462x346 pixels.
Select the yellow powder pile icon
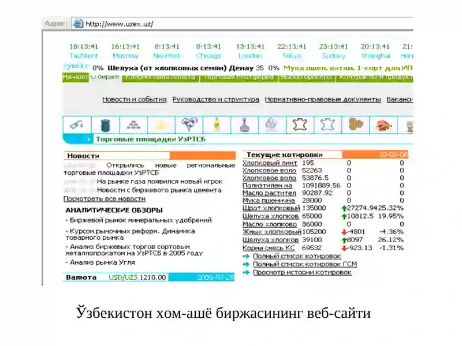[x=161, y=125]
